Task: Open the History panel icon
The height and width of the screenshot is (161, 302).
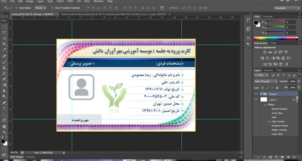Action: tap(248, 20)
